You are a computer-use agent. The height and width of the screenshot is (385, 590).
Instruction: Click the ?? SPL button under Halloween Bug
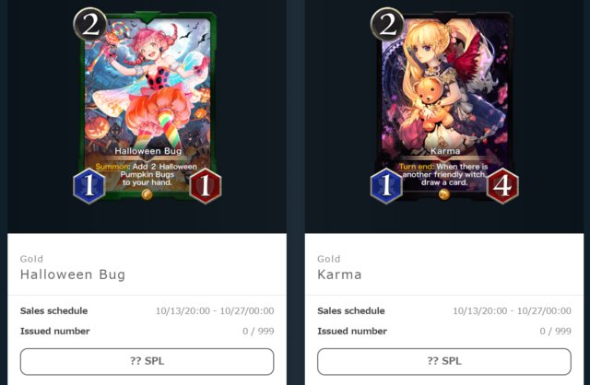147,361
